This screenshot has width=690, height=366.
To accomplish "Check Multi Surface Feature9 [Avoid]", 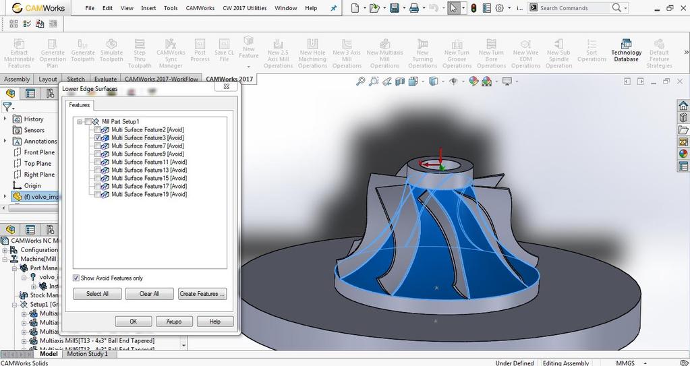I will 98,154.
